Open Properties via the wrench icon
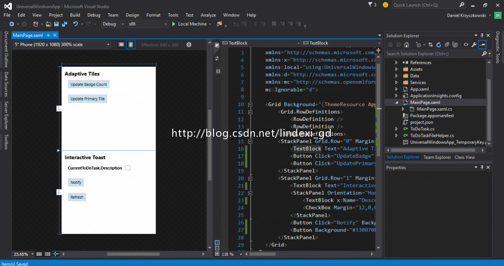 (474, 45)
